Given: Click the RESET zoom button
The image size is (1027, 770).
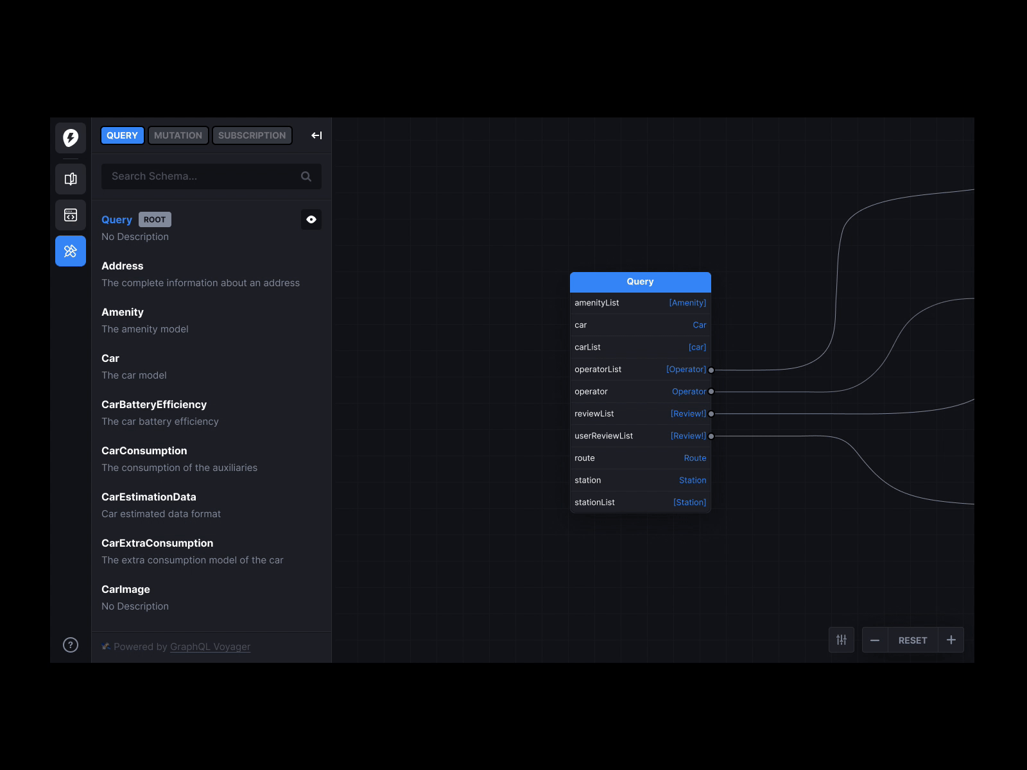Looking at the screenshot, I should point(912,640).
